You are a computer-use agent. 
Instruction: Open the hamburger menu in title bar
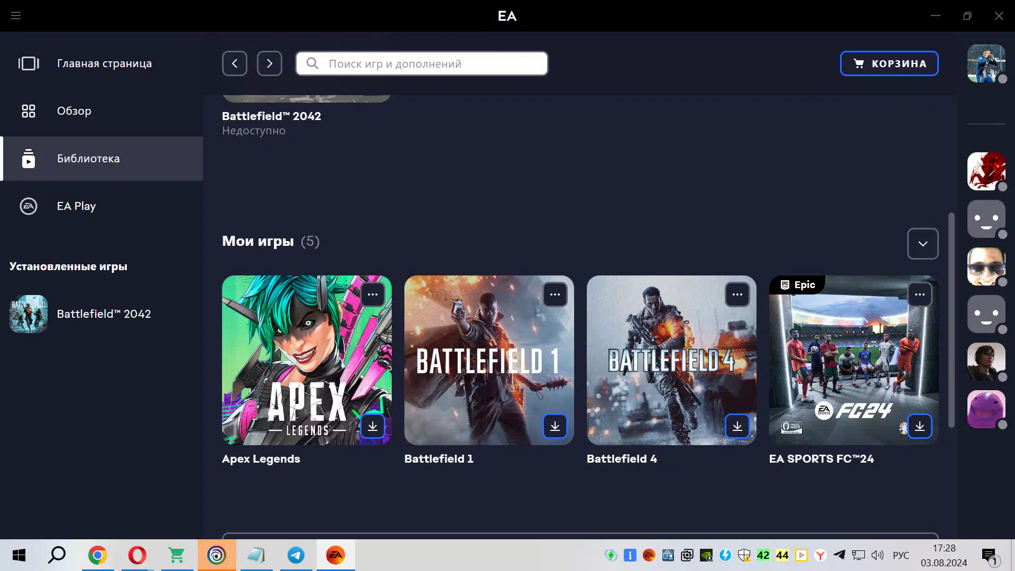(x=16, y=16)
